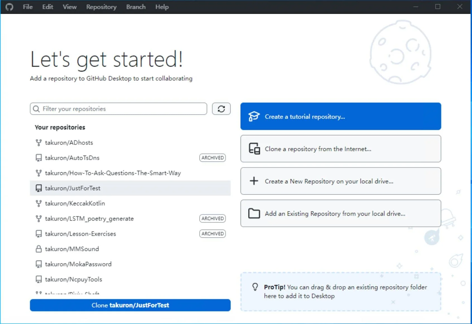This screenshot has width=472, height=324.
Task: Select takuron/KeccakKotlin repository row
Action: (130, 203)
